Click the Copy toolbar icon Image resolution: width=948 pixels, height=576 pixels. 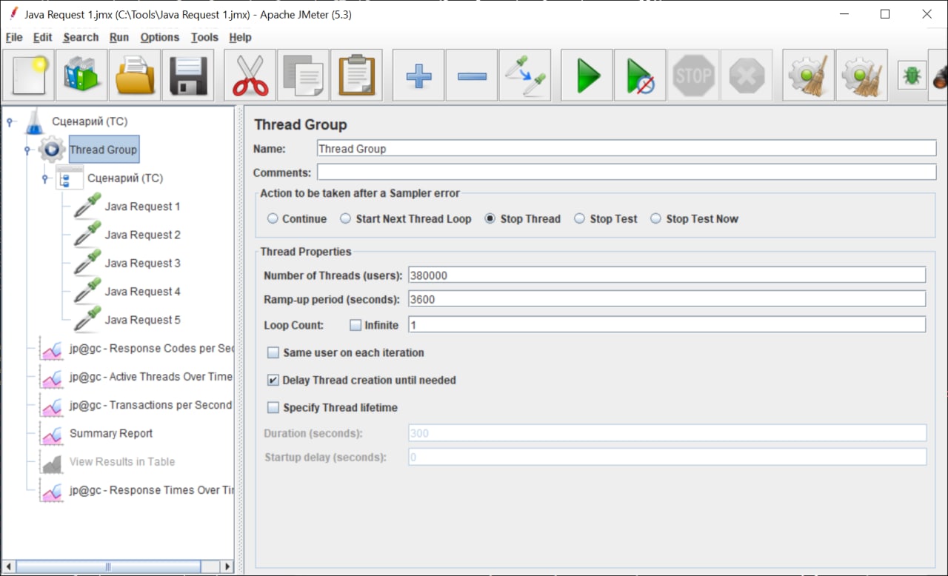coord(304,75)
